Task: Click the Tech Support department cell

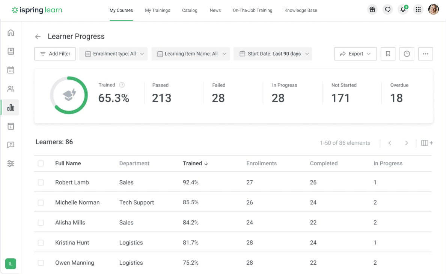Action: pos(137,203)
